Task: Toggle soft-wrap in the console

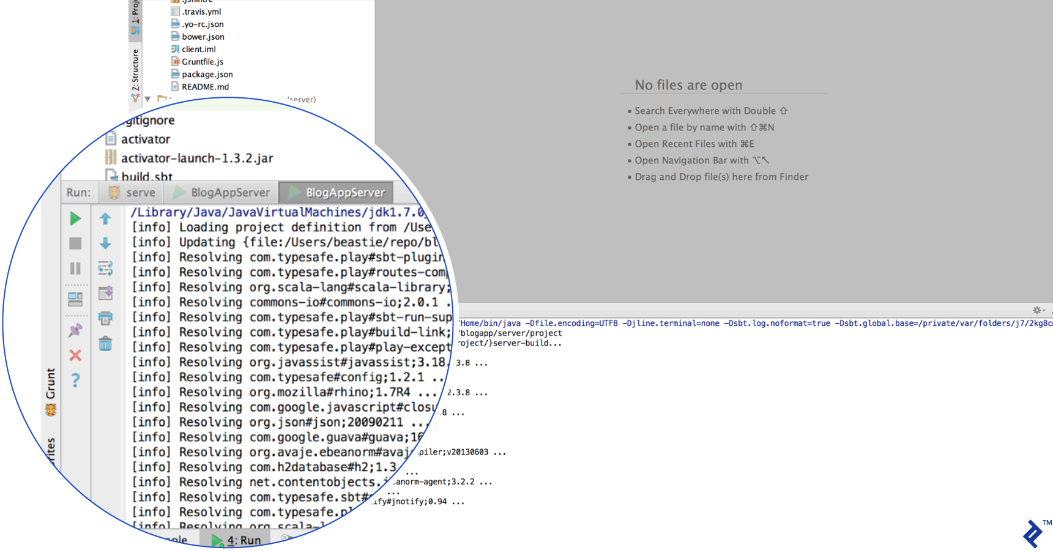Action: click(x=105, y=269)
